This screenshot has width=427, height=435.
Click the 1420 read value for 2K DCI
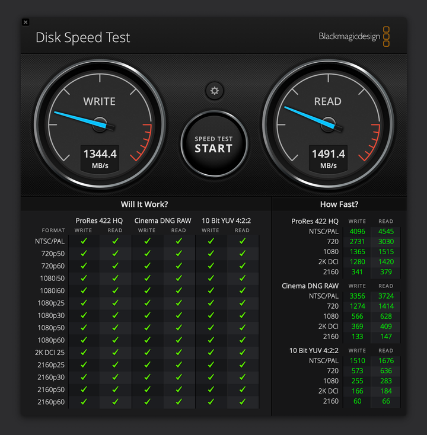tap(386, 261)
